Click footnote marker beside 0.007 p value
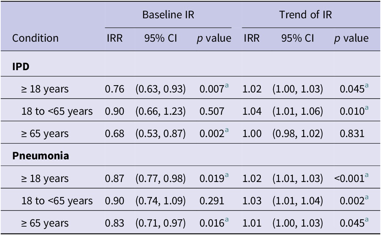The image size is (381, 235). (227, 85)
